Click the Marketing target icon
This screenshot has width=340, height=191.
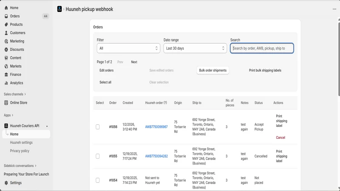[x=6, y=41]
